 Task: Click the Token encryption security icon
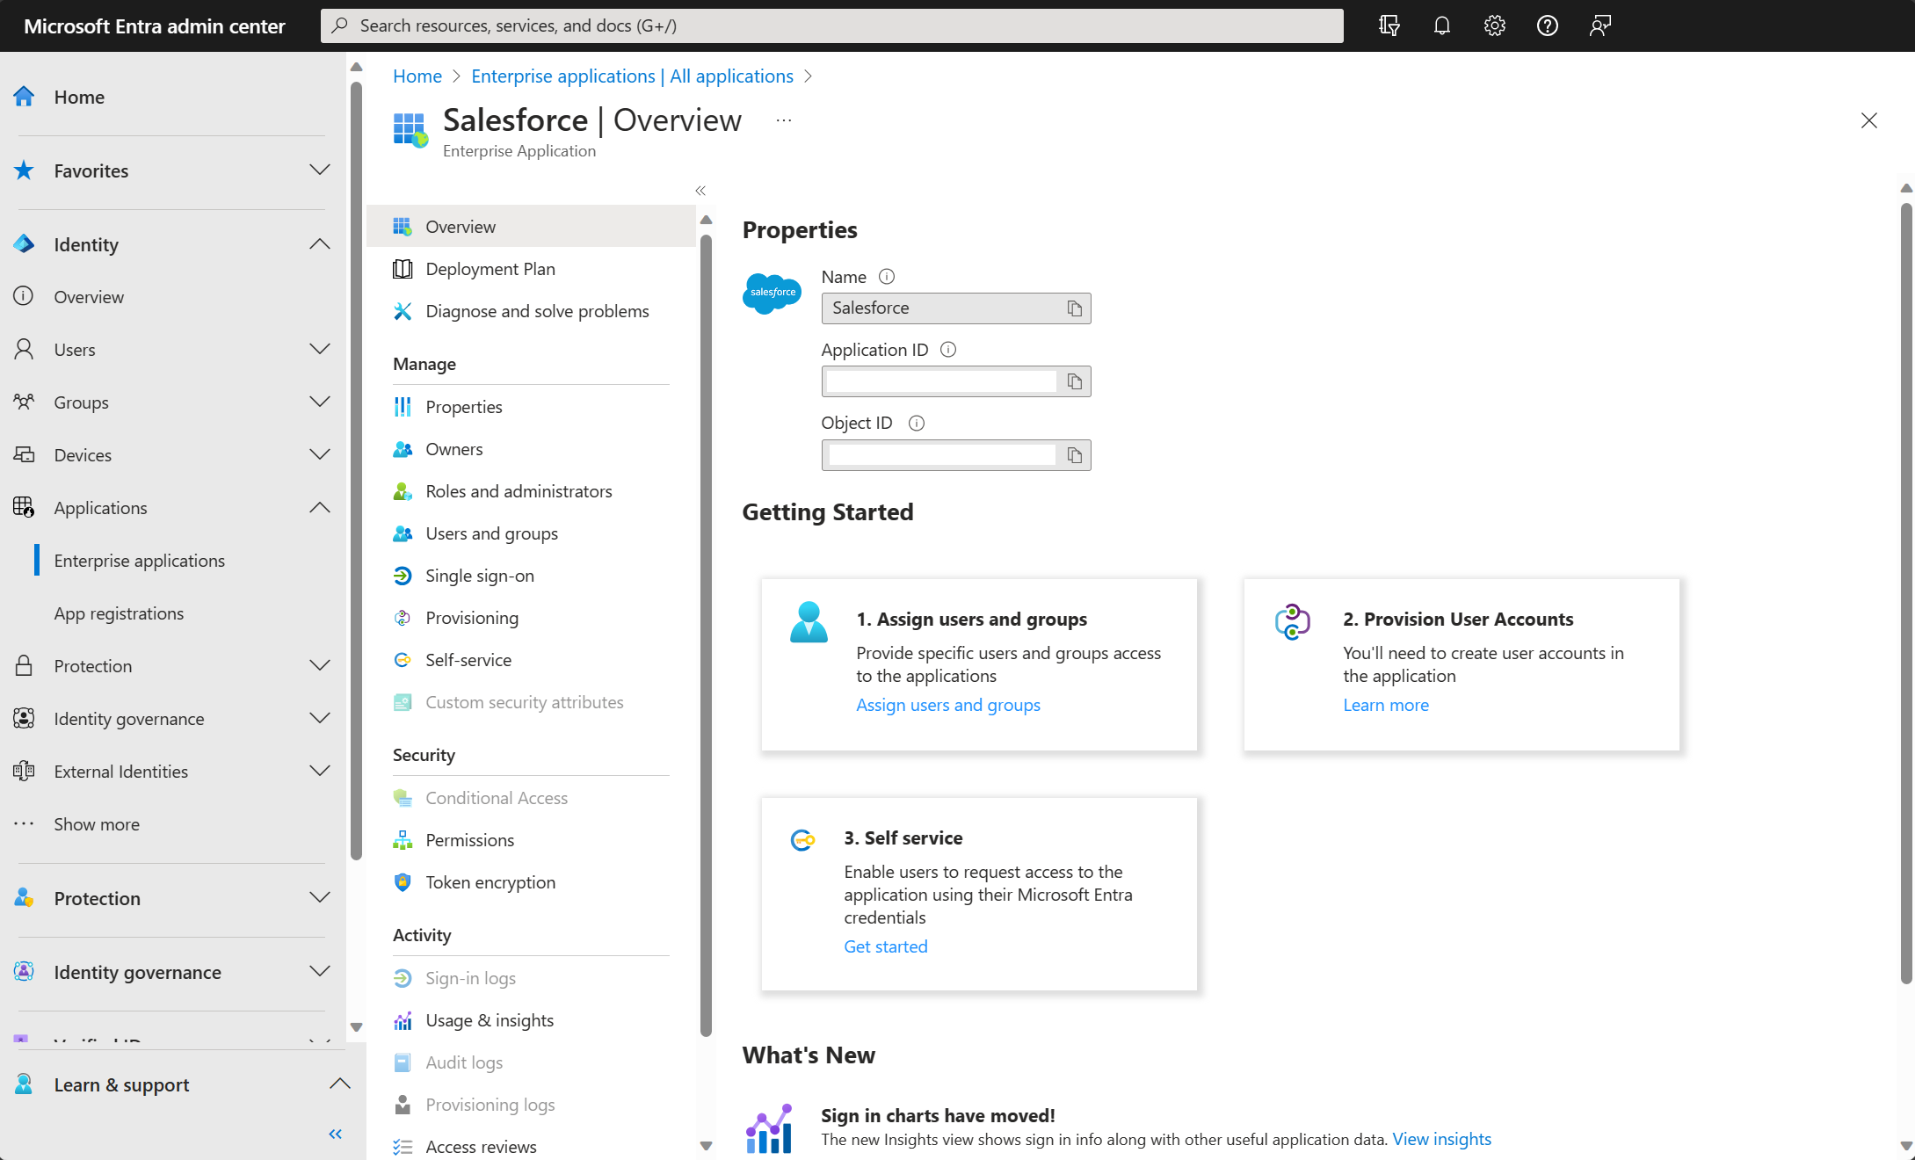tap(403, 881)
